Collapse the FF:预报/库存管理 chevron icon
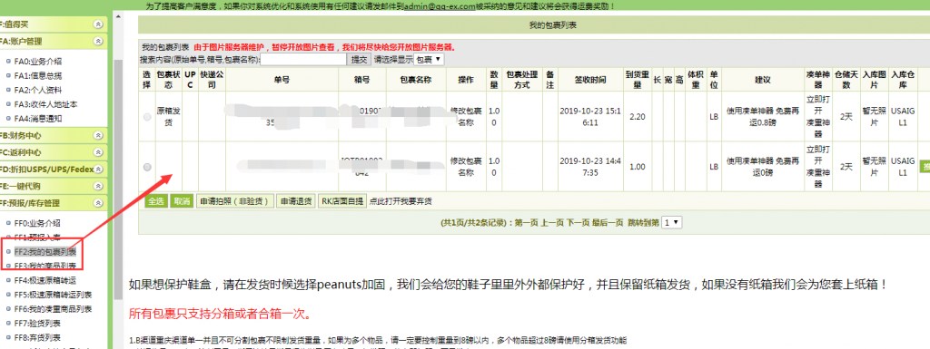 pos(98,203)
